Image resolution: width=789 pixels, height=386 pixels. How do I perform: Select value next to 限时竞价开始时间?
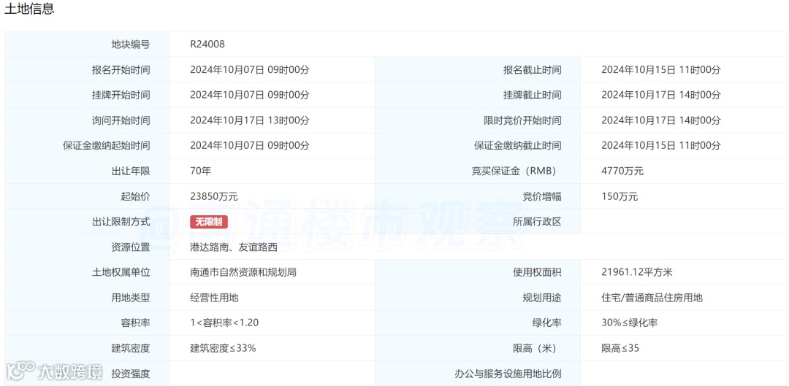661,120
